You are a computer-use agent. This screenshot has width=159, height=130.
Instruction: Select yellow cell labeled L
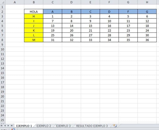click(34, 35)
